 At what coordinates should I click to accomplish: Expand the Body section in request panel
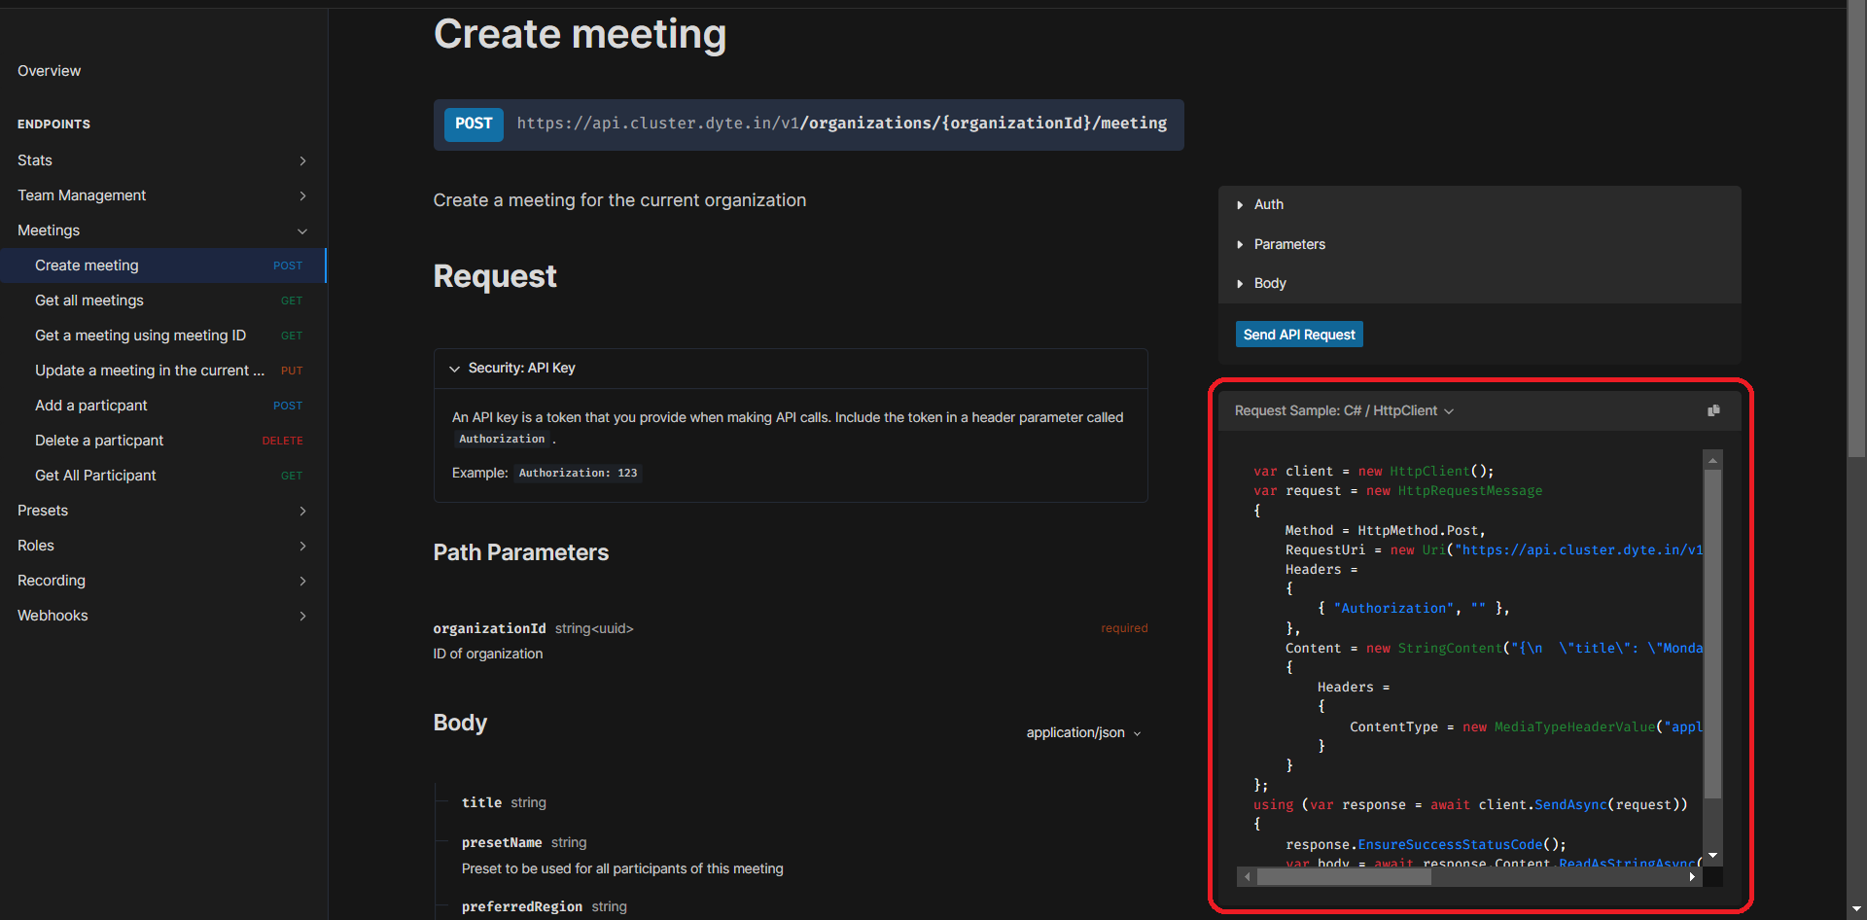pyautogui.click(x=1479, y=283)
